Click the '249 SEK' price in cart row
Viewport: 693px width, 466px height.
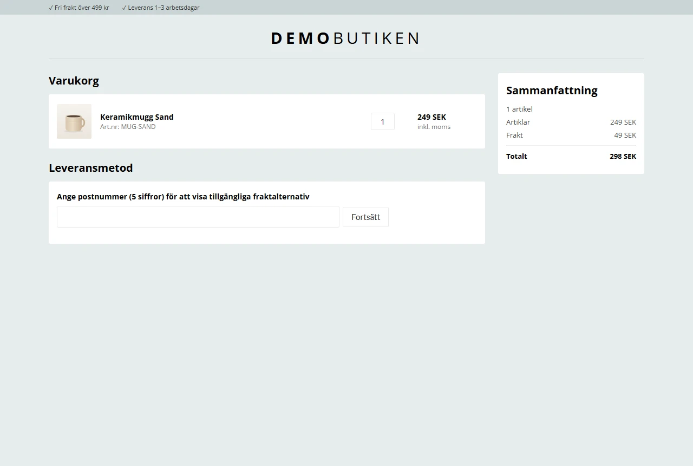[x=432, y=117]
